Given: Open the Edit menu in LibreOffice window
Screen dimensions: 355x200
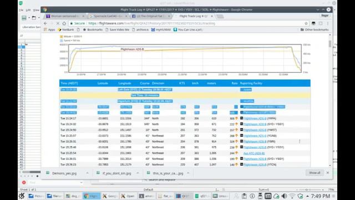Looking at the screenshot, I should (28, 10).
